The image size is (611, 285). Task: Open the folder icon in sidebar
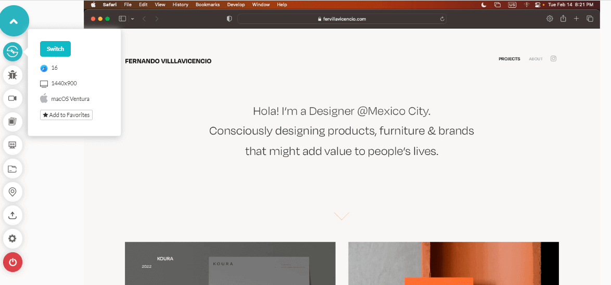pyautogui.click(x=13, y=169)
